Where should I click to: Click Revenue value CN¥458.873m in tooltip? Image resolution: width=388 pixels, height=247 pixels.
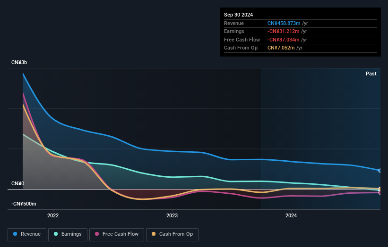pyautogui.click(x=284, y=23)
